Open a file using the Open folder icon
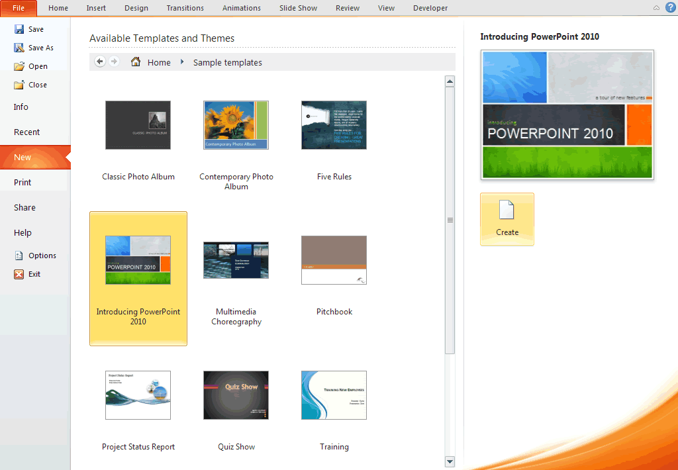 pos(19,66)
